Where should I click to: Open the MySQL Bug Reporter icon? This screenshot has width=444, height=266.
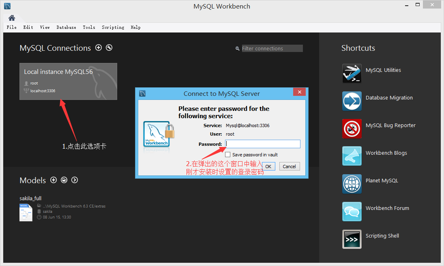pyautogui.click(x=352, y=129)
